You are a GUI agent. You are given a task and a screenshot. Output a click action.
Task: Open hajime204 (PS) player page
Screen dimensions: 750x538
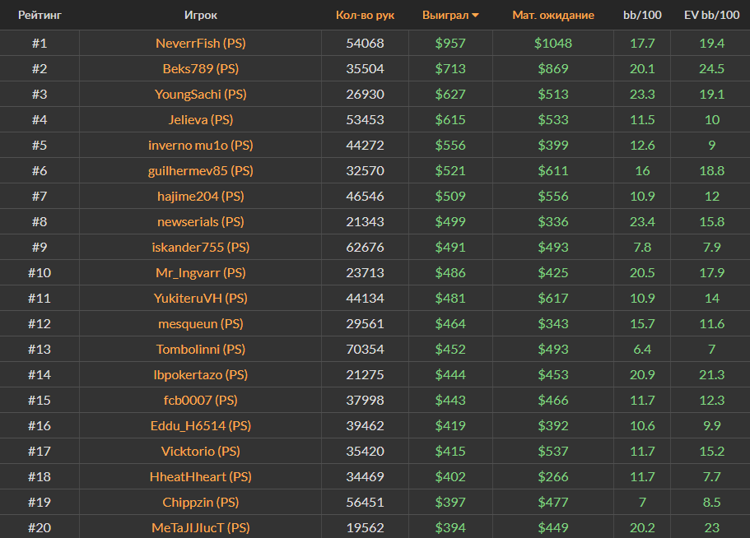coord(201,196)
